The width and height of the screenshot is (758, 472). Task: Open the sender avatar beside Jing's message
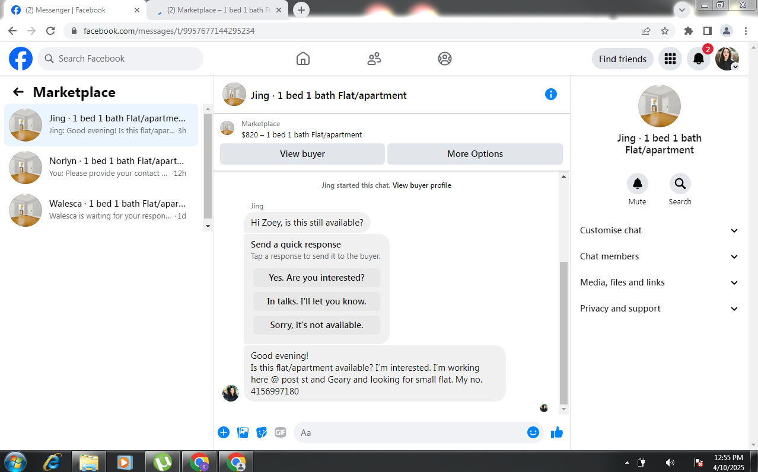231,393
